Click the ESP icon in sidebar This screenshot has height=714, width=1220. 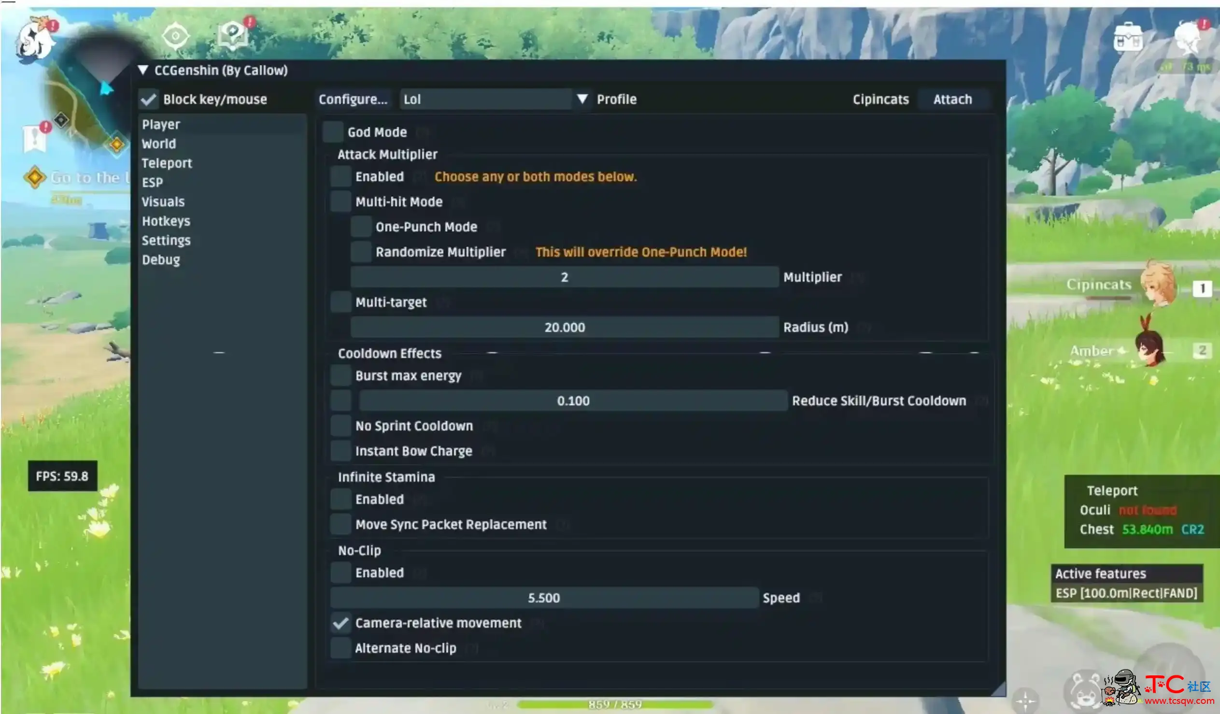[x=152, y=182]
